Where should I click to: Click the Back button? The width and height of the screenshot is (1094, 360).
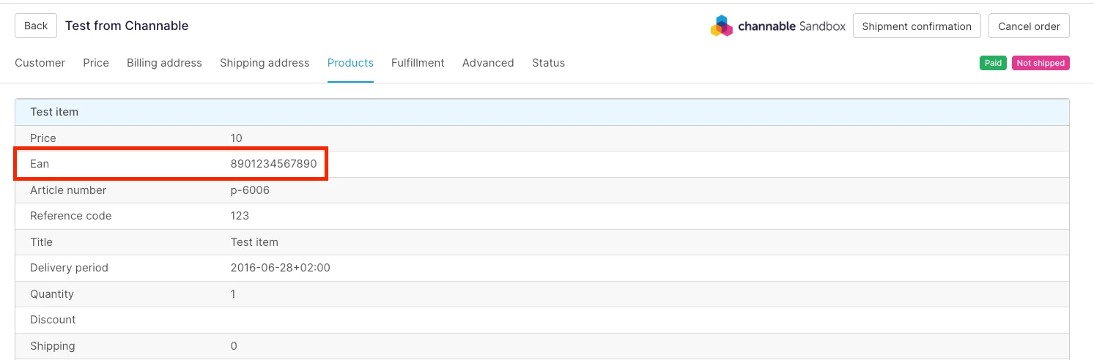pos(36,26)
